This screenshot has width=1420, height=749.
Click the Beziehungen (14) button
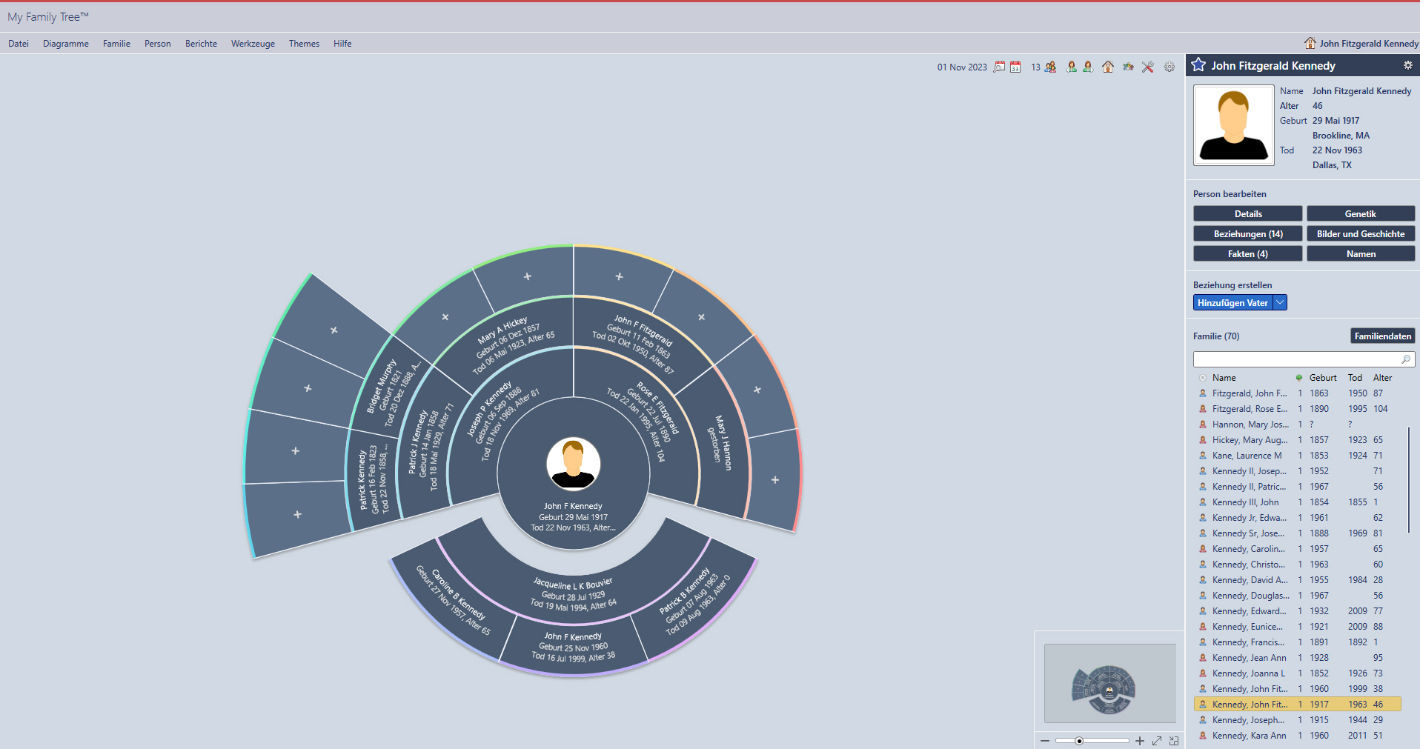[x=1247, y=234]
